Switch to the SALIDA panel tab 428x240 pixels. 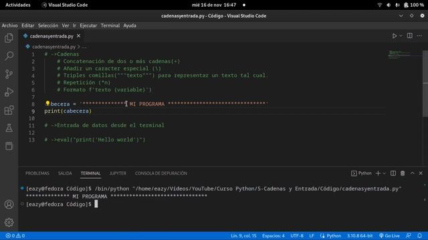click(65, 173)
